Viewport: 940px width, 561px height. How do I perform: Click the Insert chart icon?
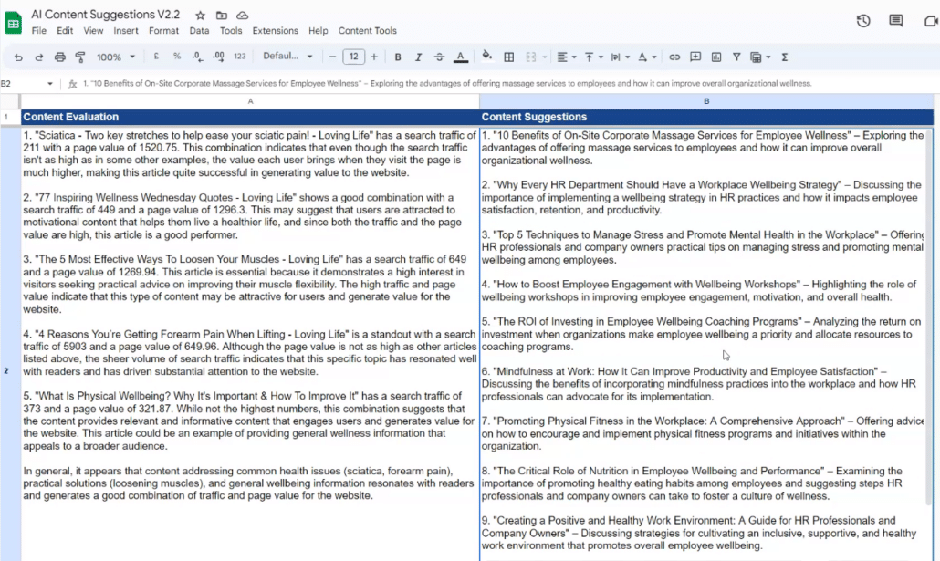tap(716, 57)
